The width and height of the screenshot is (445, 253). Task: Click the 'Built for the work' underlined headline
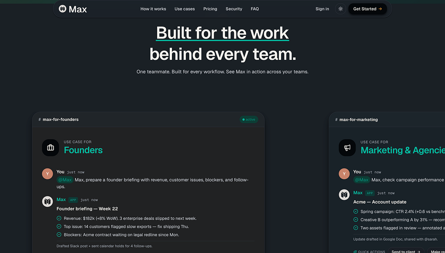(222, 33)
